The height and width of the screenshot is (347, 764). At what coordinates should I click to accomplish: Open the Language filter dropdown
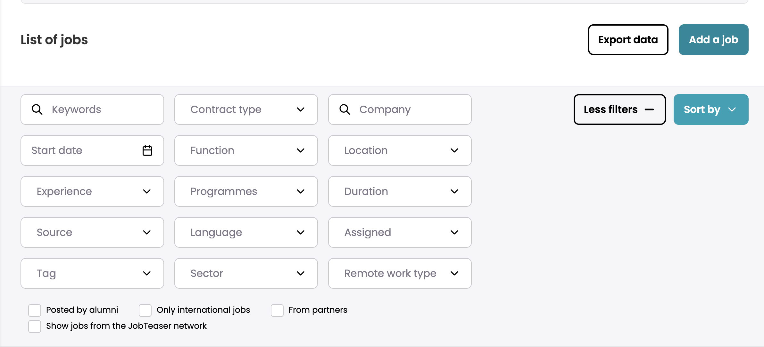tap(246, 232)
